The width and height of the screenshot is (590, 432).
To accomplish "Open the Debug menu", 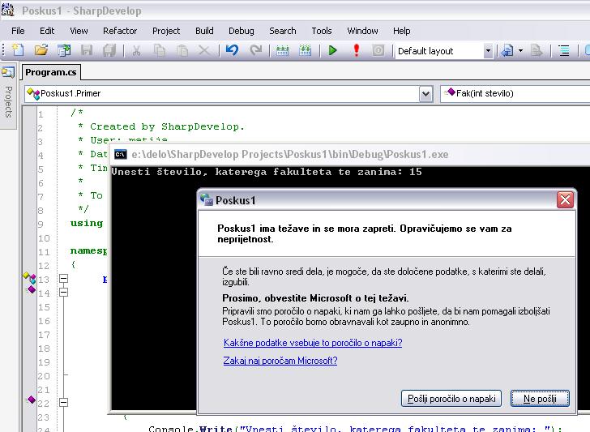I will [242, 31].
